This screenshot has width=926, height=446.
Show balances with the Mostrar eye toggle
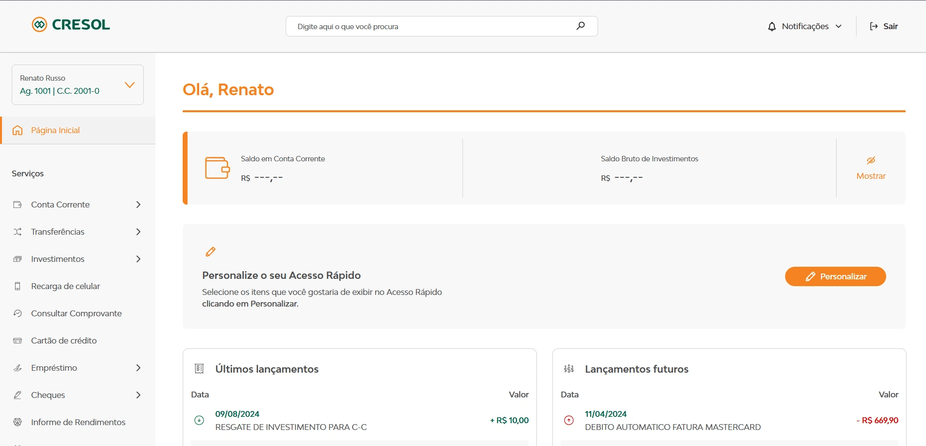(x=871, y=160)
